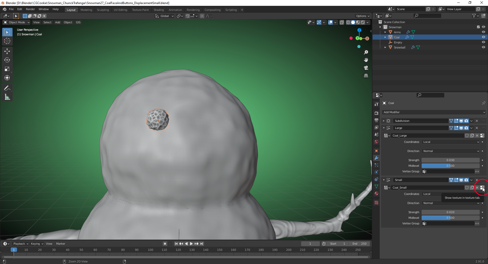488x264 pixels.
Task: Expand the Arms object in outliner
Action: 385,32
